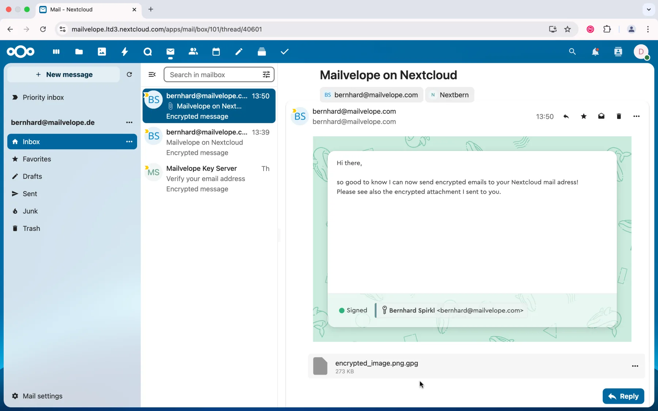The image size is (658, 411).
Task: Toggle read/unread envelope on the open message
Action: [601, 117]
